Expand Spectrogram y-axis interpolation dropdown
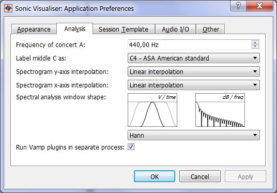 (194, 71)
